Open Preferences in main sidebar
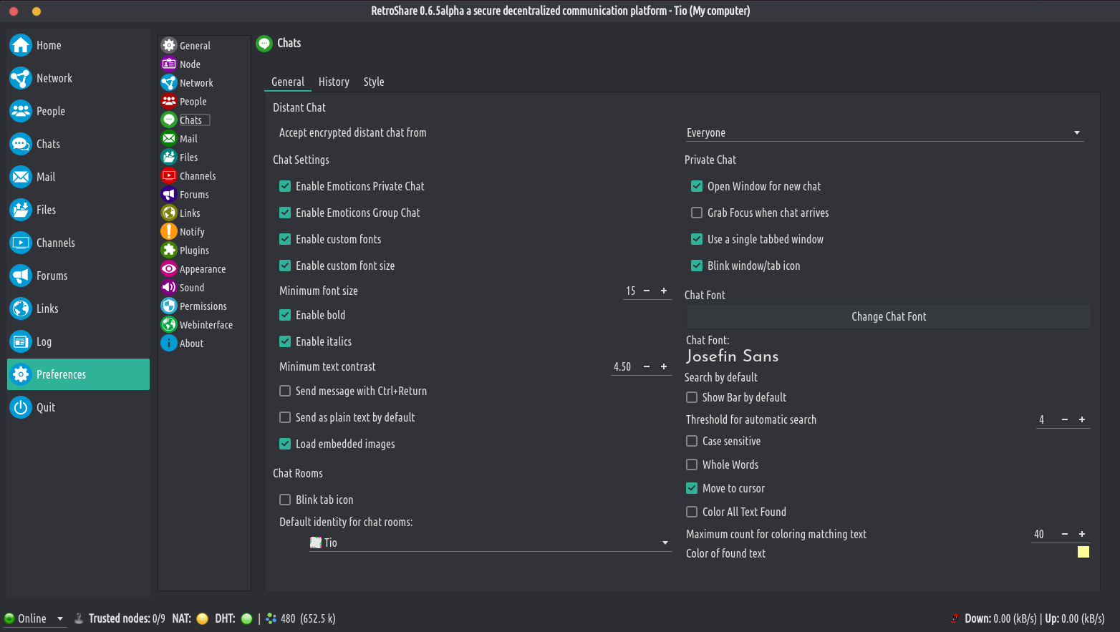1120x632 pixels. [x=78, y=374]
